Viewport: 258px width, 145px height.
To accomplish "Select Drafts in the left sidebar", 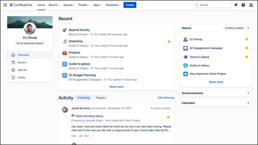I will (30, 78).
